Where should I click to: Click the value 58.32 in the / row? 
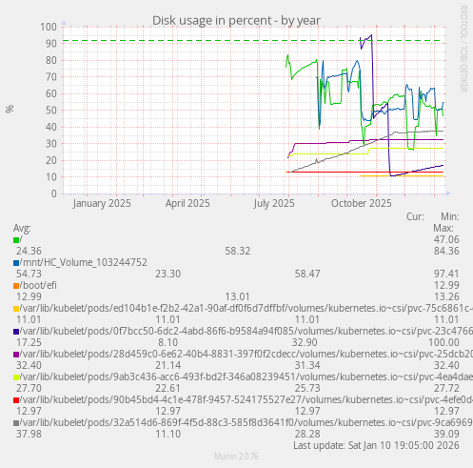point(238,251)
